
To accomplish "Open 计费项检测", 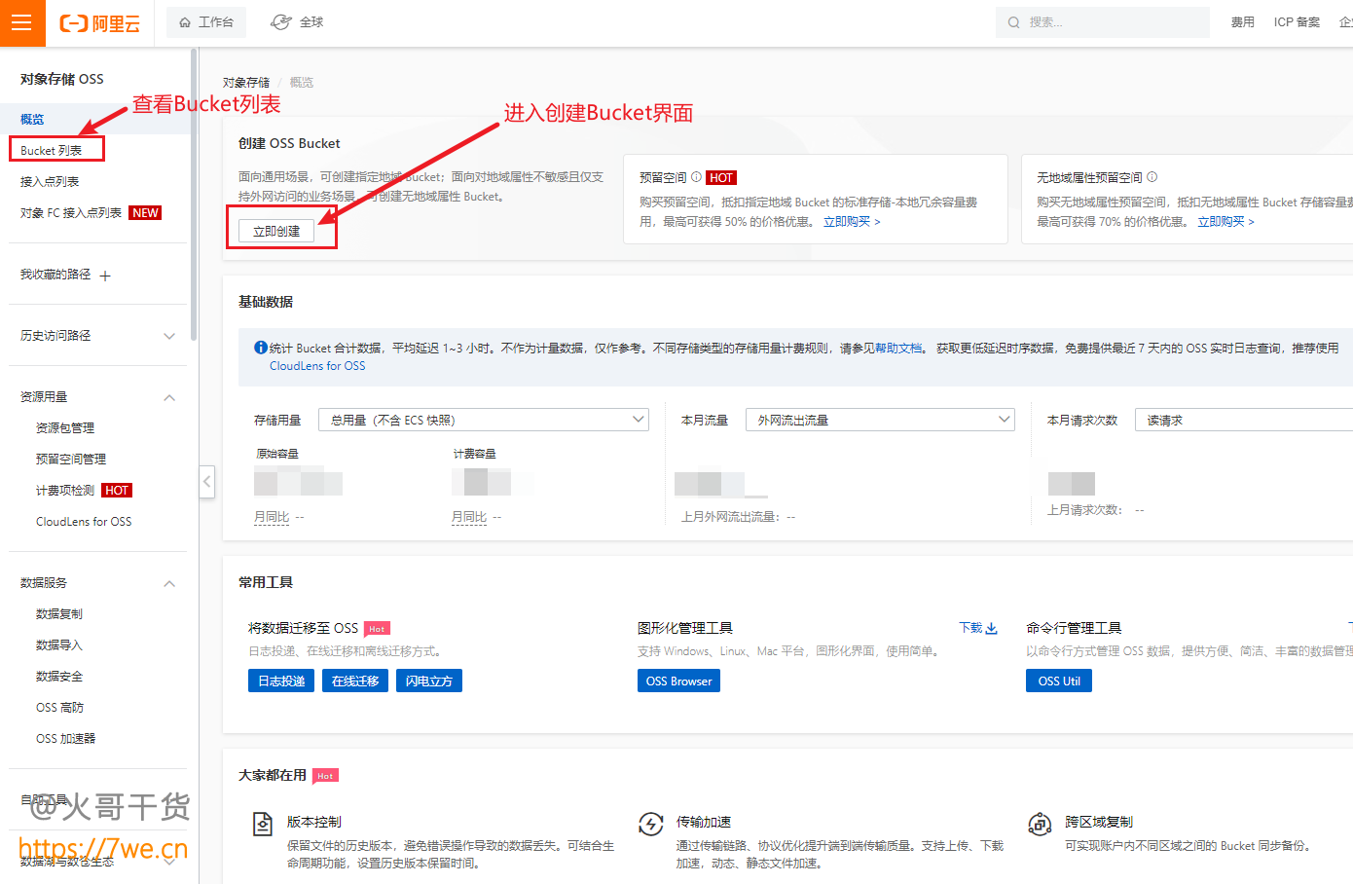I will pyautogui.click(x=65, y=490).
